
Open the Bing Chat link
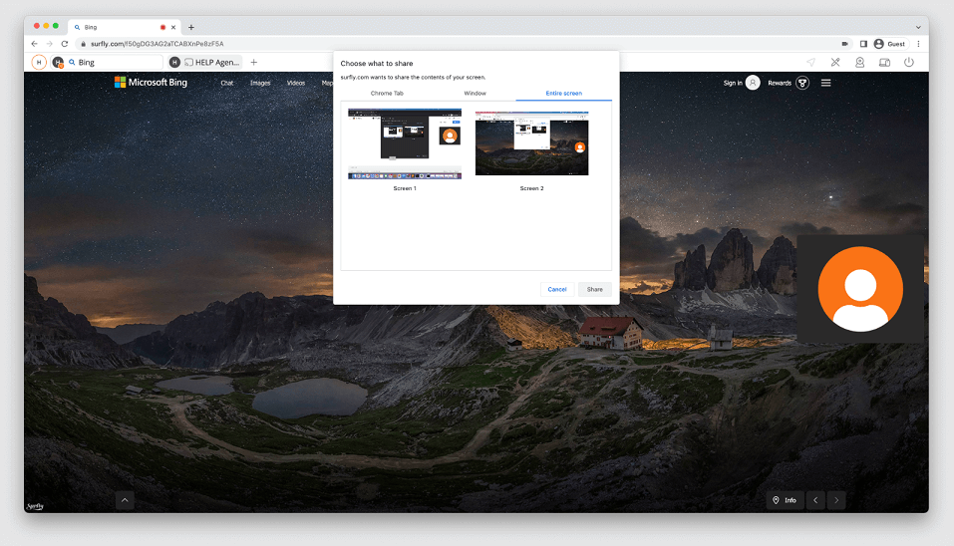point(227,83)
